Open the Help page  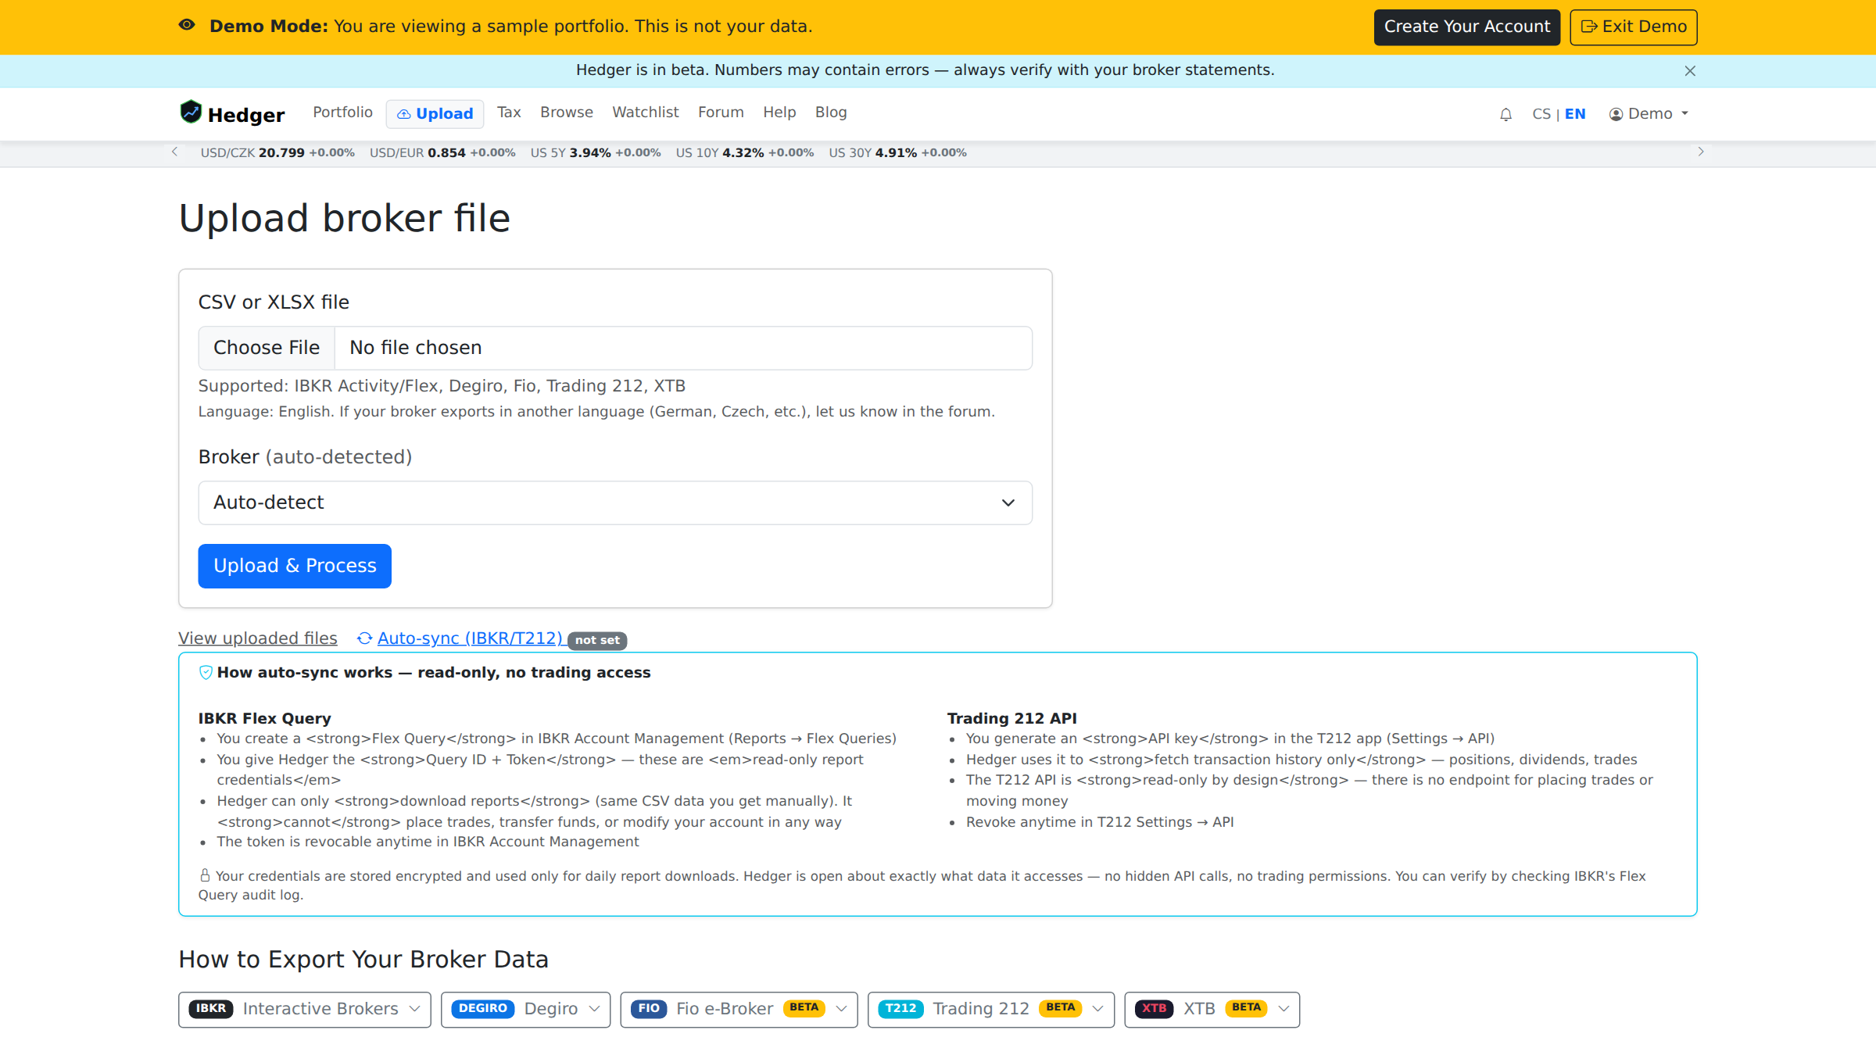779,113
